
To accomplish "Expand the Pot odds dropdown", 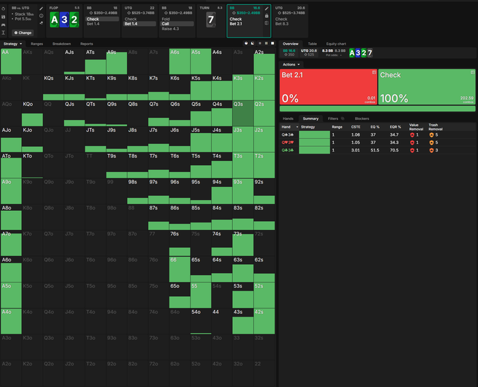I will pyautogui.click(x=334, y=55).
